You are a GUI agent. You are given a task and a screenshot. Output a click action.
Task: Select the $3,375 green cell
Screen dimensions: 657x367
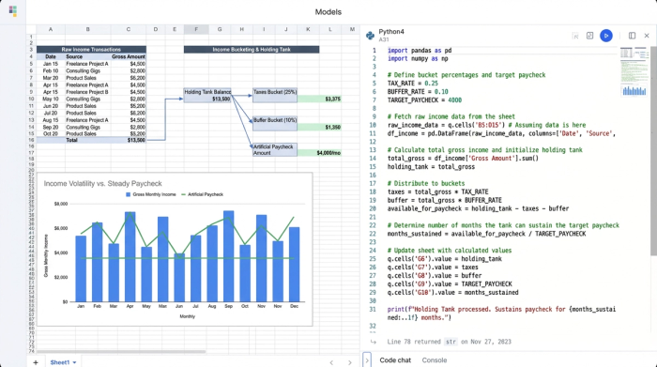pyautogui.click(x=319, y=99)
